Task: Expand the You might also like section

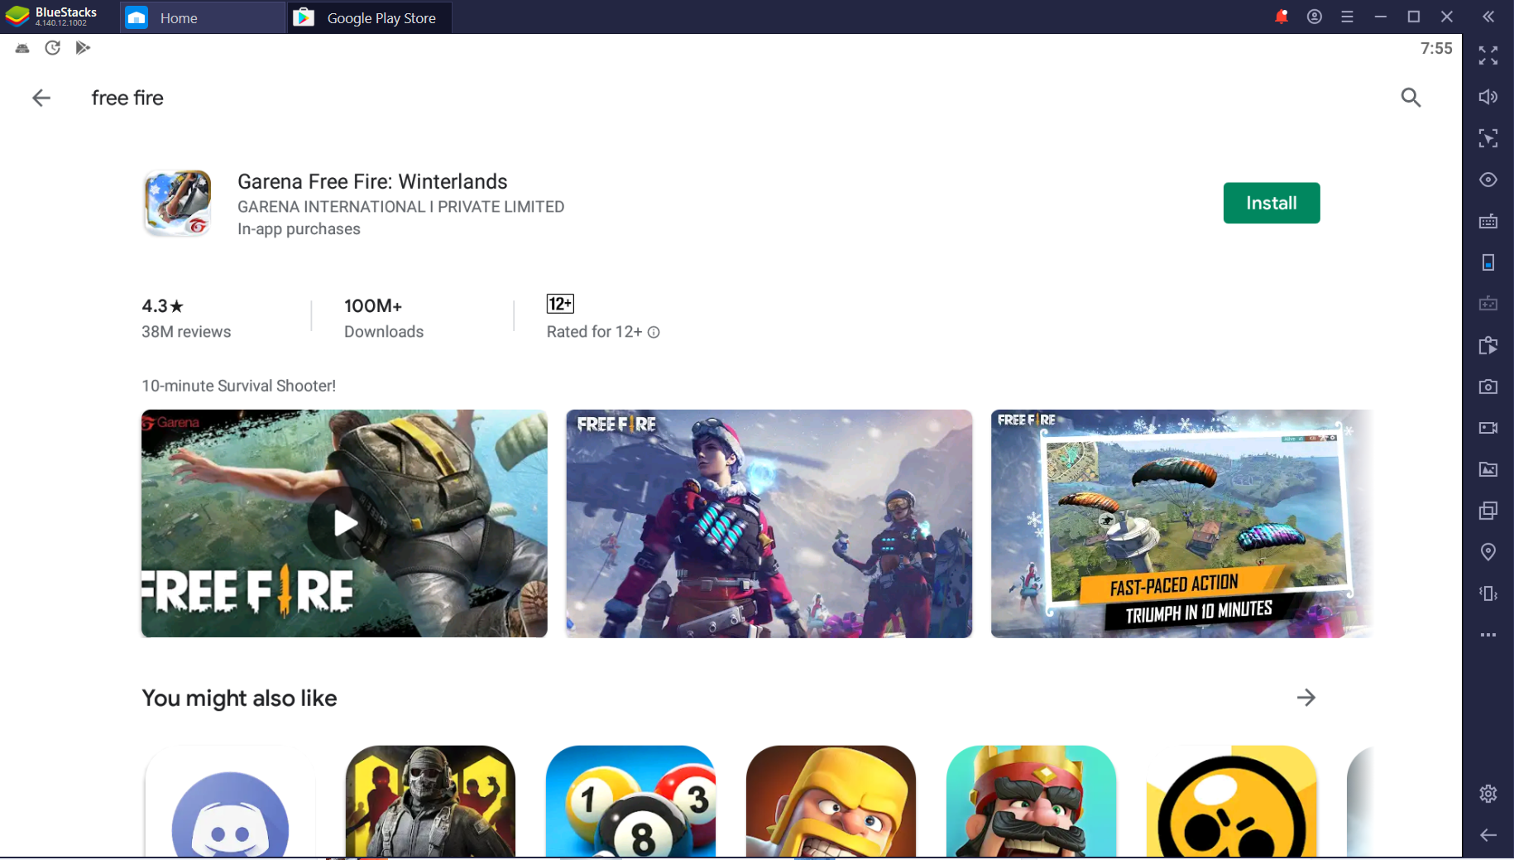Action: pos(1306,698)
